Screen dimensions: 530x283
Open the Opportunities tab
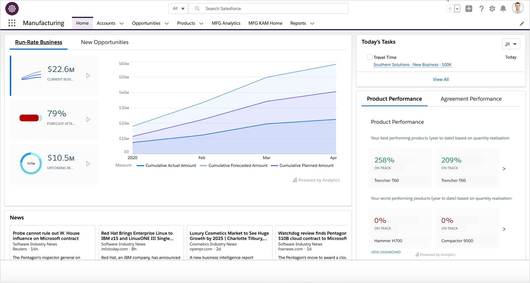coord(146,23)
